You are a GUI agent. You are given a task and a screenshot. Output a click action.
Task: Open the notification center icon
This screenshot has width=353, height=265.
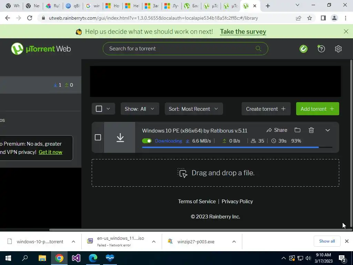point(342,258)
